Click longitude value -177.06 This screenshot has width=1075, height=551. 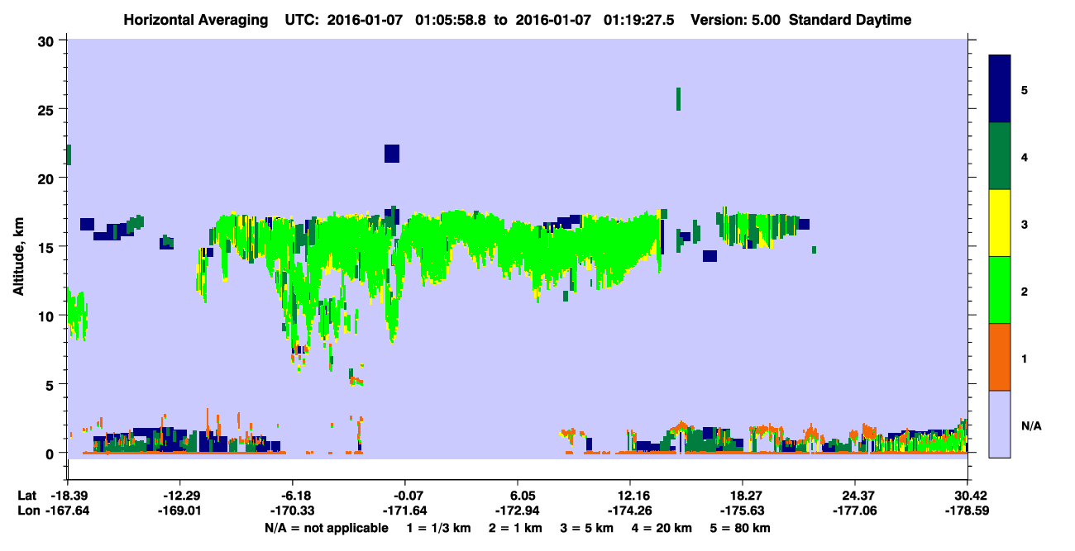tap(854, 511)
